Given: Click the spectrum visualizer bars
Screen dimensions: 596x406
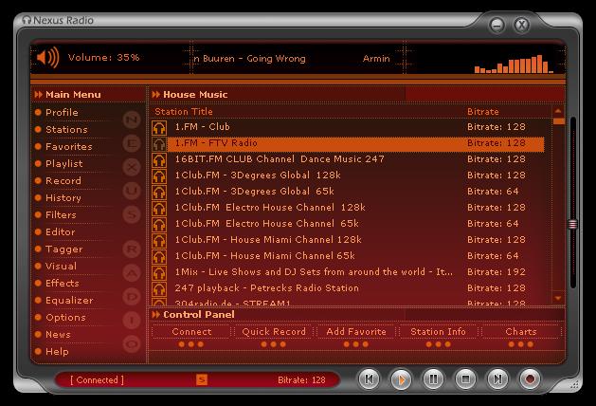Looking at the screenshot, I should click(514, 64).
